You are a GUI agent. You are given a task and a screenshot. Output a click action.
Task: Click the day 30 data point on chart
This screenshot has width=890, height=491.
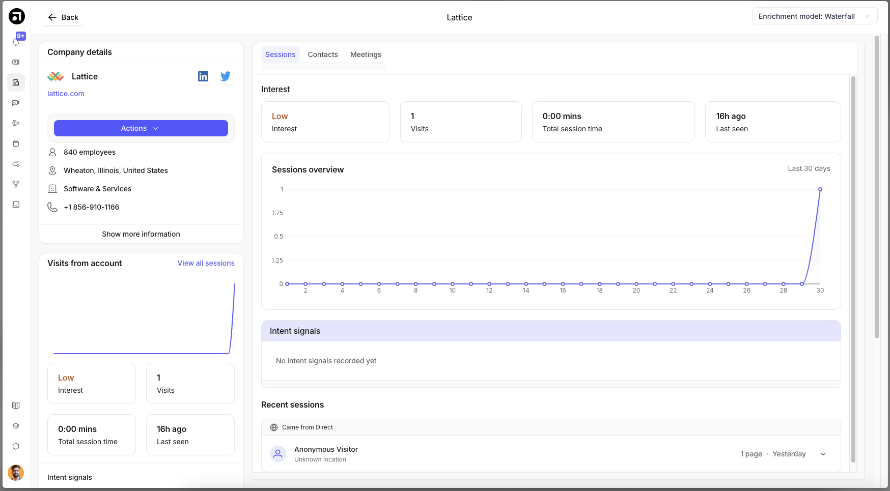click(820, 189)
